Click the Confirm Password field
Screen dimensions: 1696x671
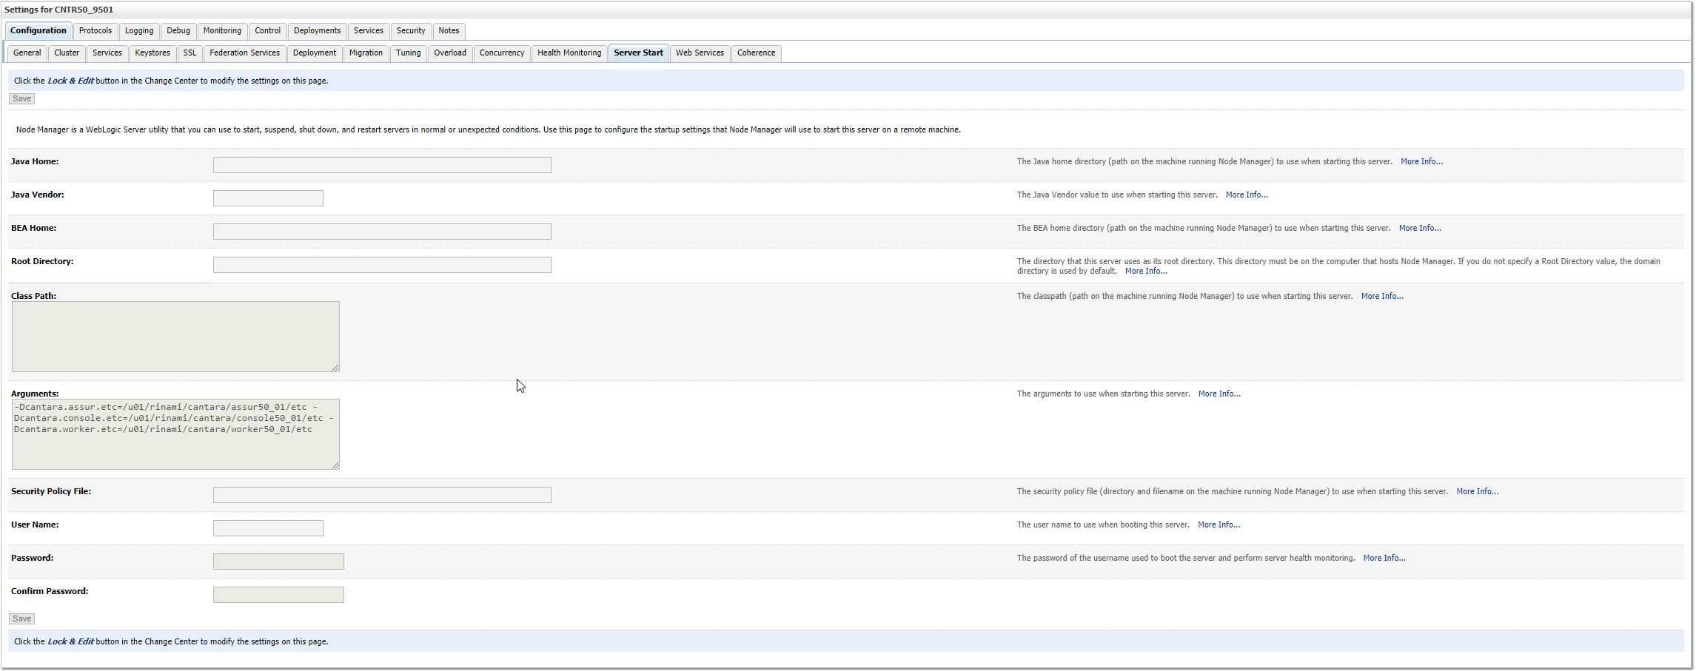278,595
